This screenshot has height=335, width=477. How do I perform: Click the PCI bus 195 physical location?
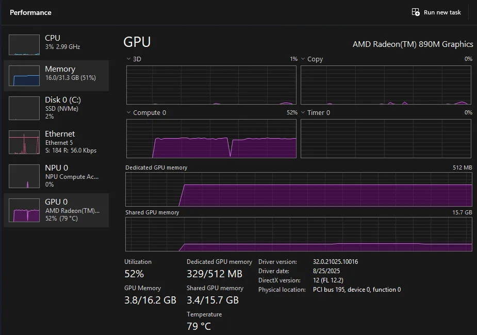click(357, 290)
